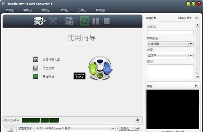The height and width of the screenshot is (132, 203).
Task: Click the 开始转换 wizard icon
Action: point(36,76)
